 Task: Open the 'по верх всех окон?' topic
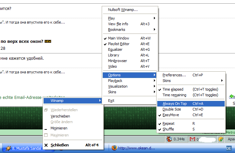pyautogui.click(x=22, y=41)
